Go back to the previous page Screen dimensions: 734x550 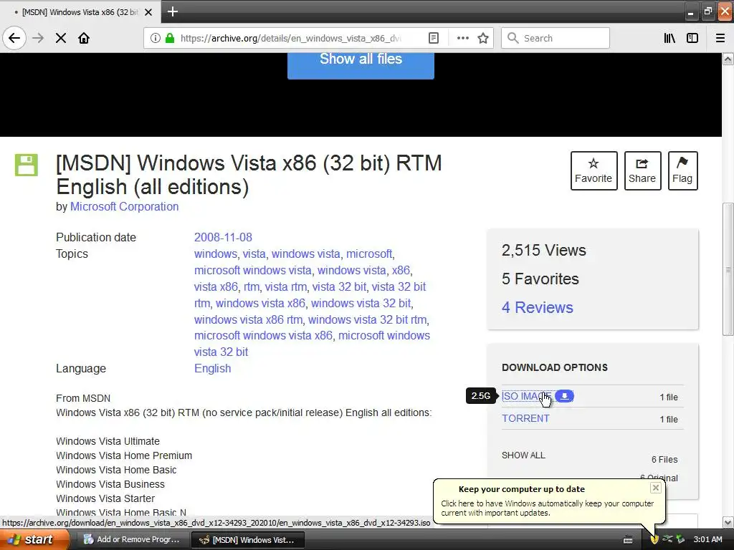pyautogui.click(x=14, y=38)
